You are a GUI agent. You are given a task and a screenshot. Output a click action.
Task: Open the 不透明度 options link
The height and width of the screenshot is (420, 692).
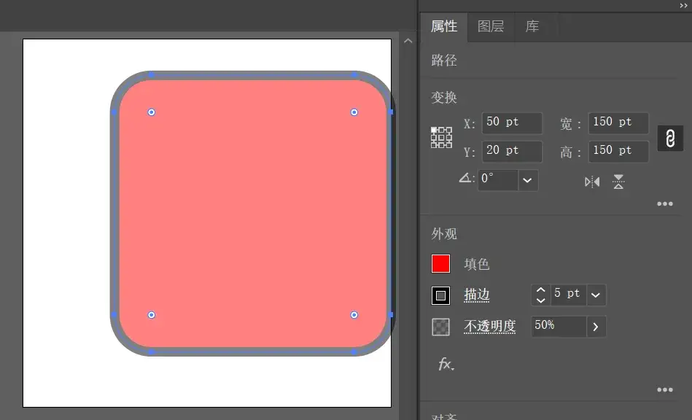point(490,327)
